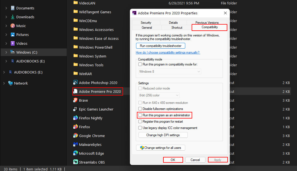Viewport: 297px width, 171px height.
Task: Select the Epic Games Launcher icon
Action: [75, 109]
